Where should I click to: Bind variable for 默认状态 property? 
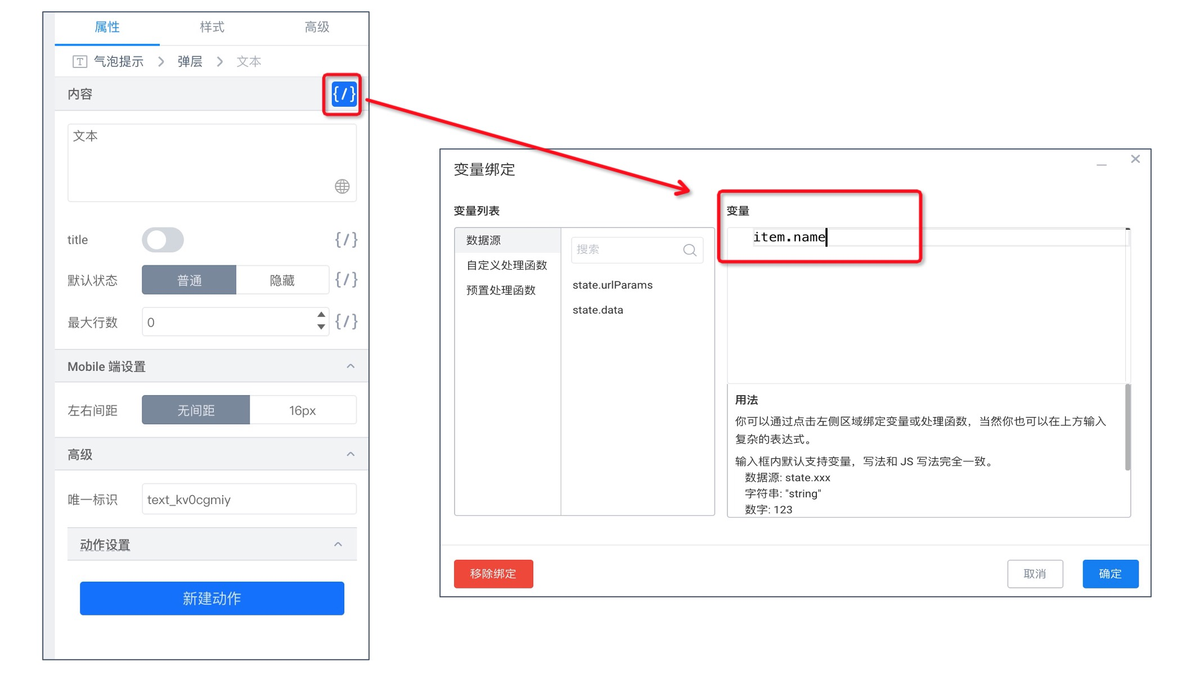tap(346, 279)
